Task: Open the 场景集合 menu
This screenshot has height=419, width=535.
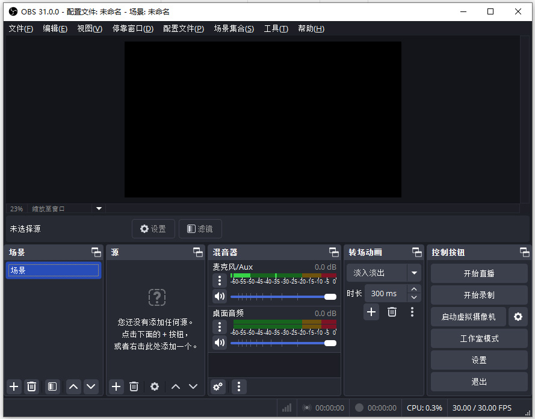Action: click(233, 28)
